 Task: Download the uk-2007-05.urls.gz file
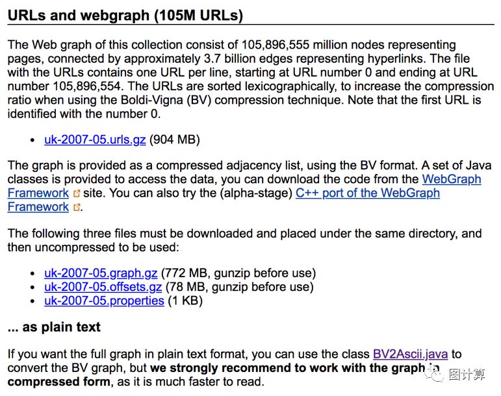pyautogui.click(x=96, y=140)
